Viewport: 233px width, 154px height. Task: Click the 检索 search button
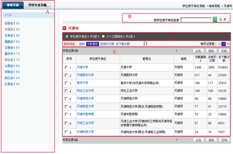pos(223,19)
